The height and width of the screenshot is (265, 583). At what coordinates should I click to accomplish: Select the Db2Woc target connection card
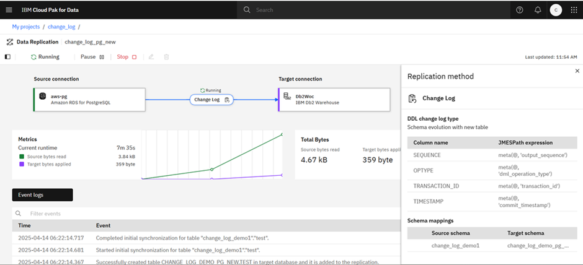pyautogui.click(x=334, y=100)
